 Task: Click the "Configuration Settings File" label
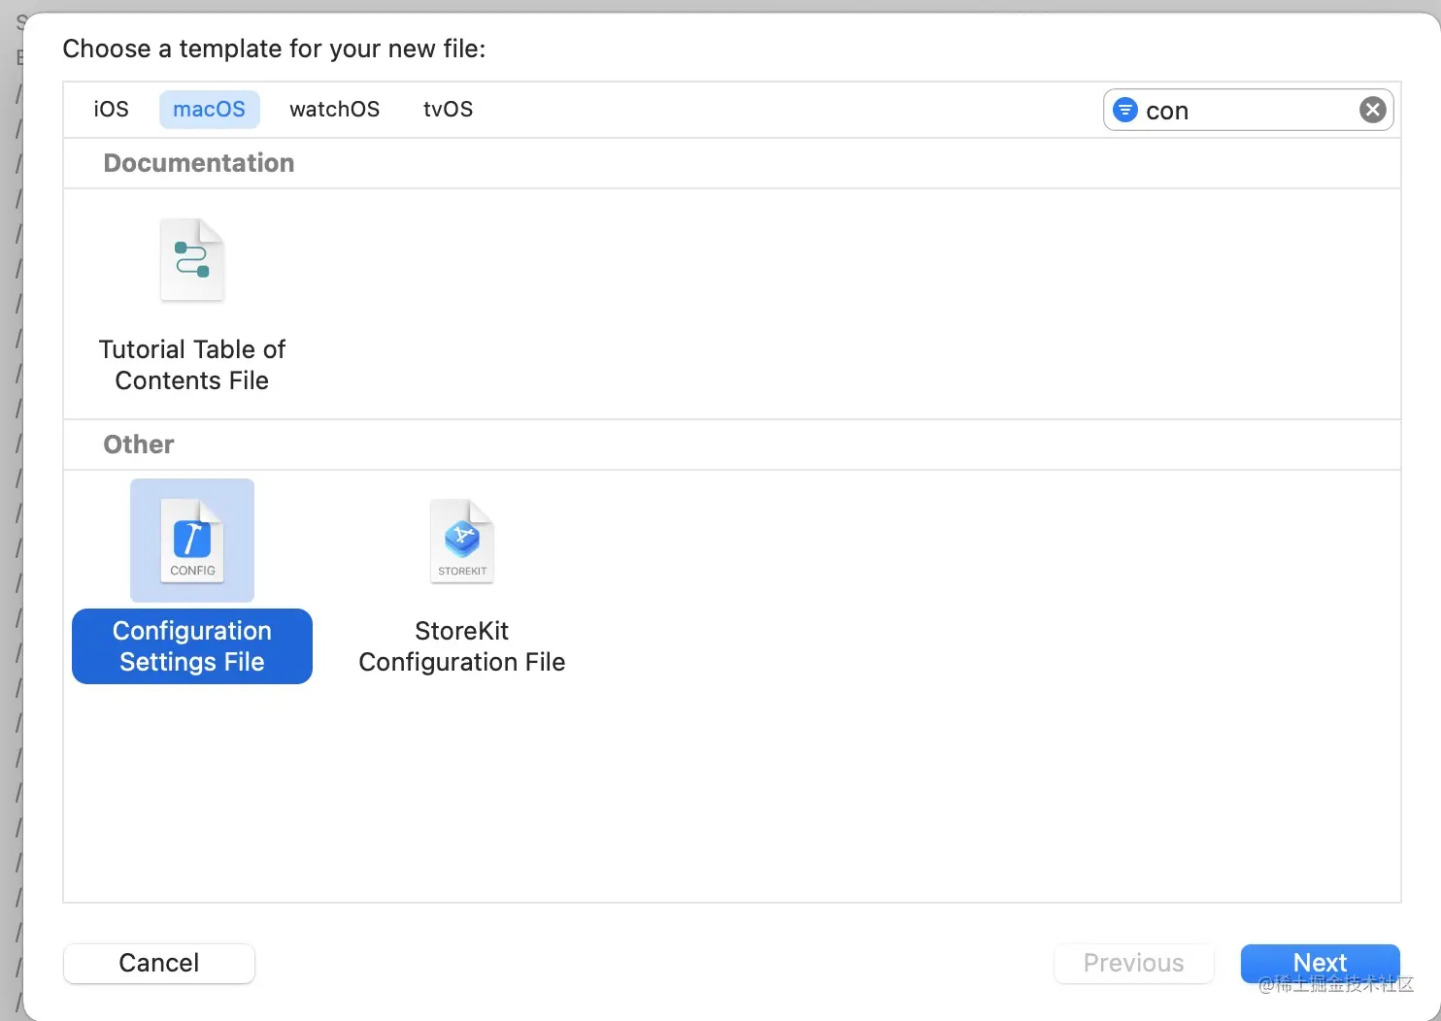click(192, 646)
